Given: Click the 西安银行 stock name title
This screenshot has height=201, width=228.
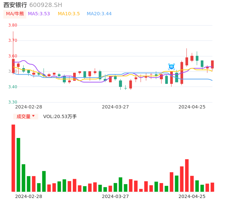Looking at the screenshot, I should (x=15, y=5).
